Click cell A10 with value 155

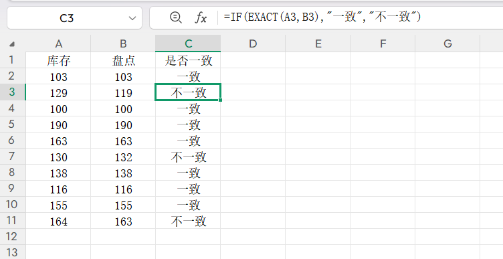coord(58,204)
